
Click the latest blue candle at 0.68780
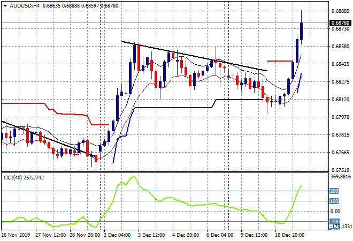point(302,31)
